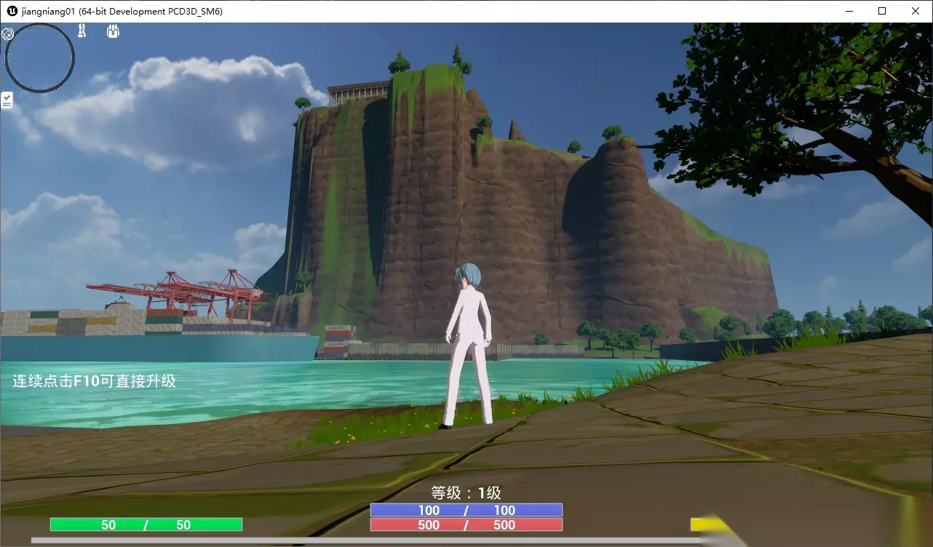933x547 pixels.
Task: Click the 连续点击F10可直接升级 hint text
Action: pos(95,380)
